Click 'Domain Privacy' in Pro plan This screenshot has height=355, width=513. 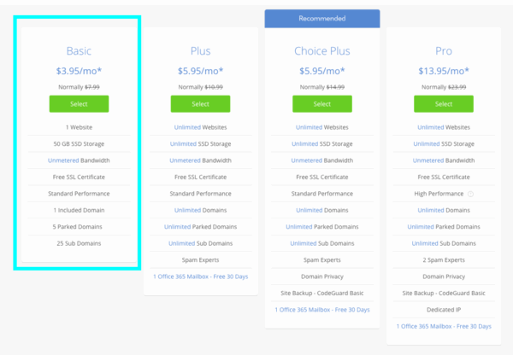[x=444, y=276]
